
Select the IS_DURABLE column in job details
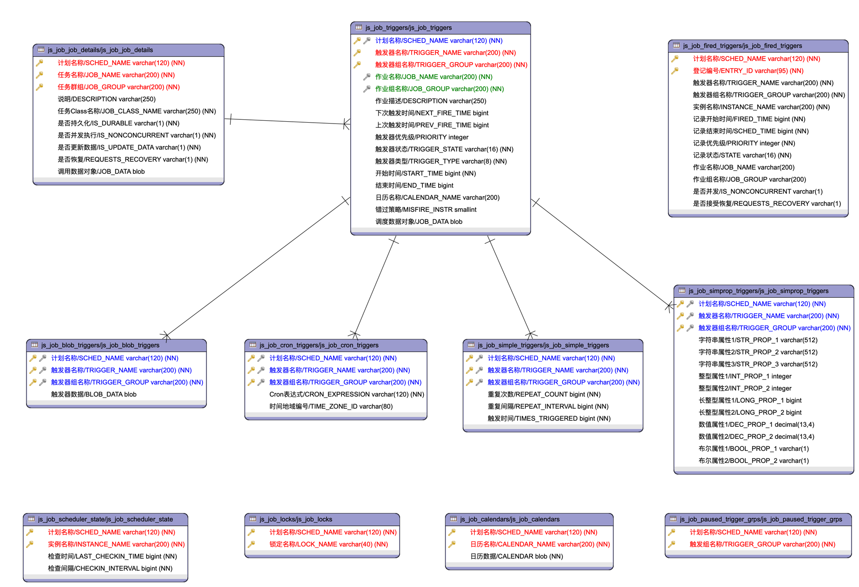coord(118,123)
